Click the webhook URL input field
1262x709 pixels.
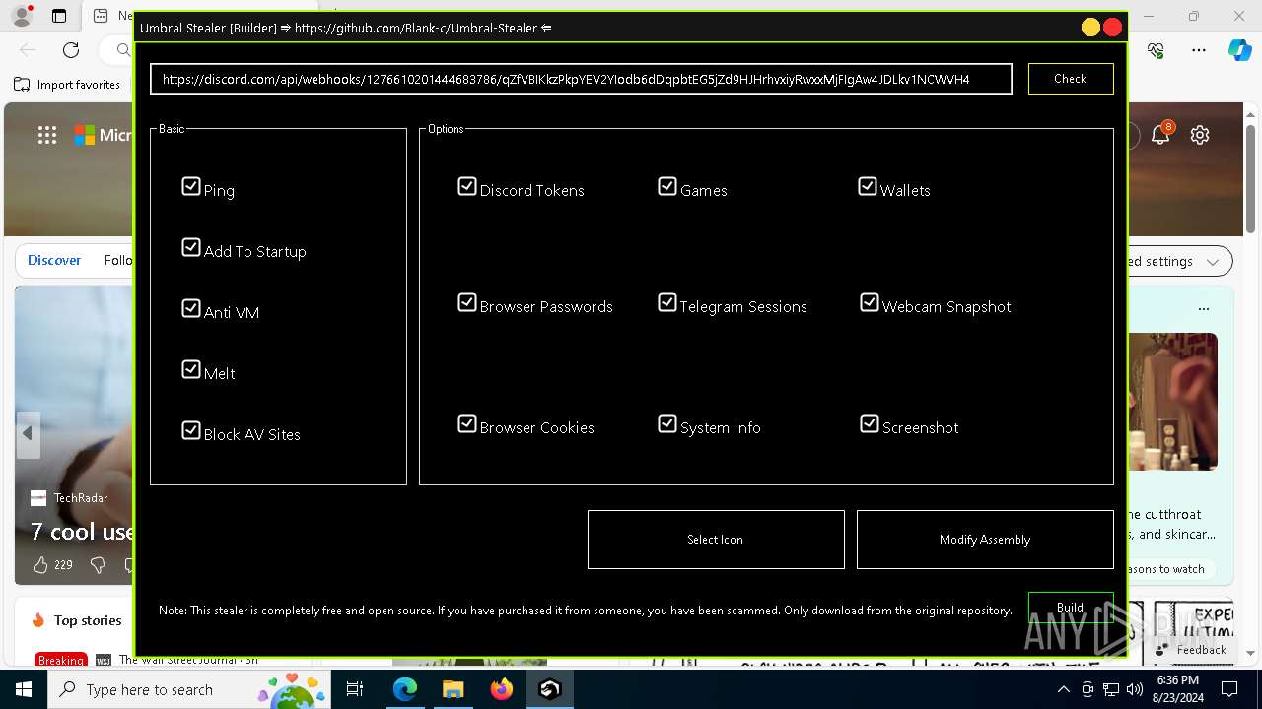(581, 79)
